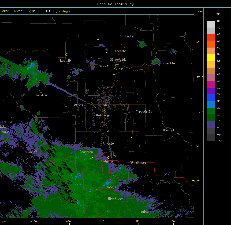This screenshot has height=225, width=231.
Task: Click the Okotoks label
Action: [x=110, y=187]
